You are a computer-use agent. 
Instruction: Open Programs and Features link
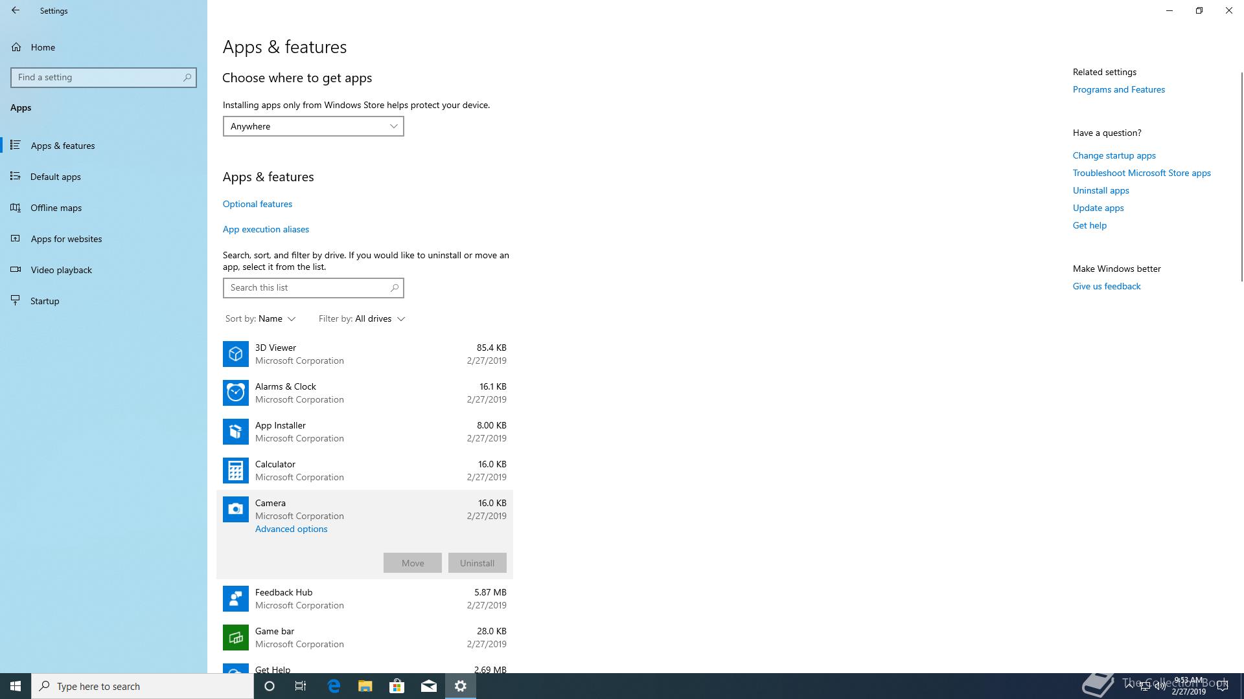1119,89
